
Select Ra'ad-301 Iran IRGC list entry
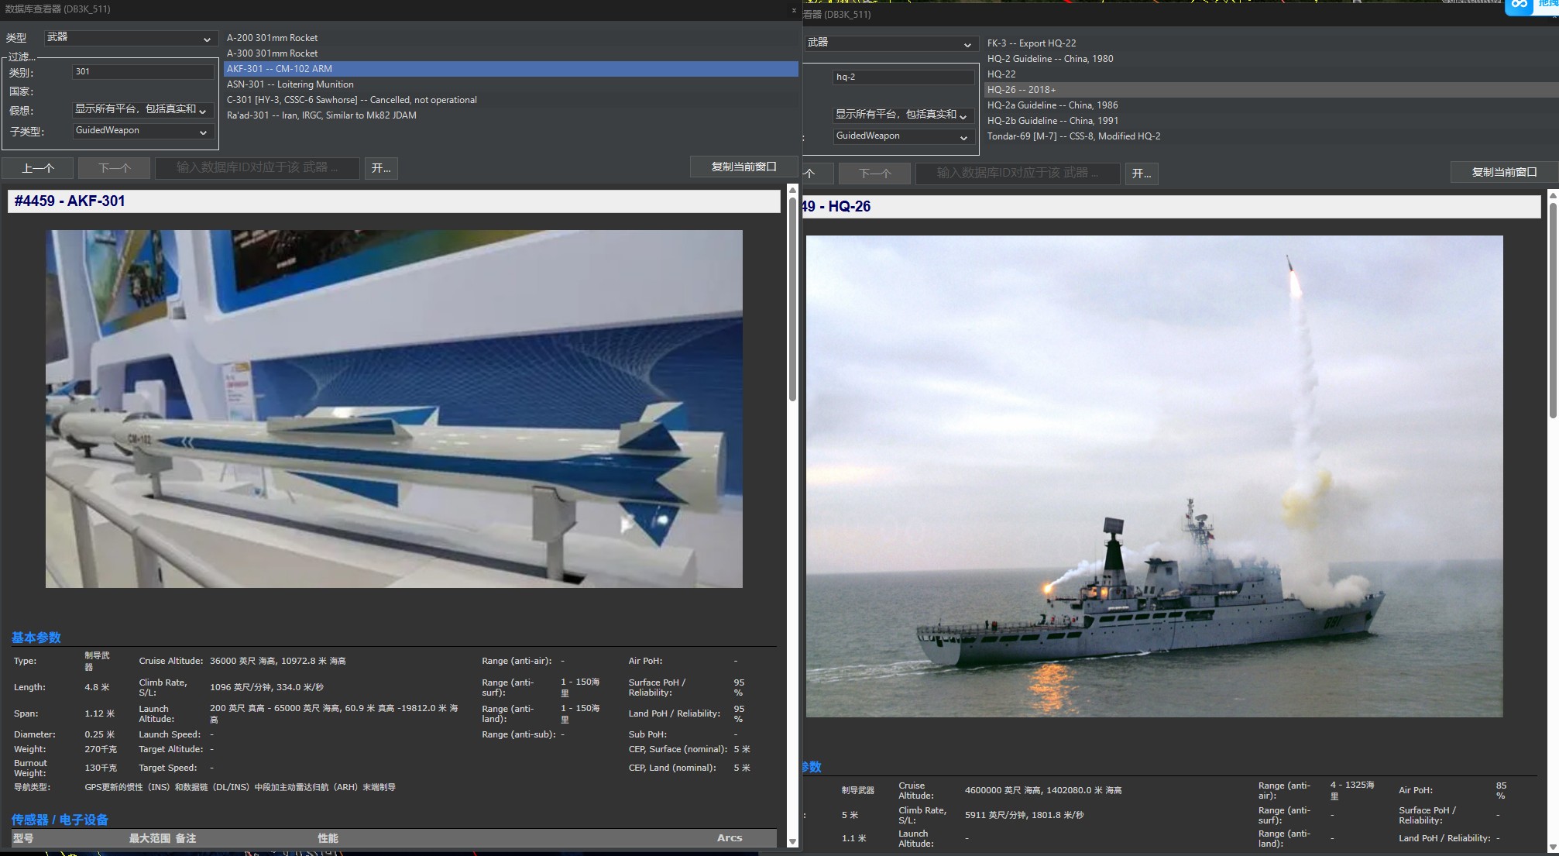coord(321,115)
